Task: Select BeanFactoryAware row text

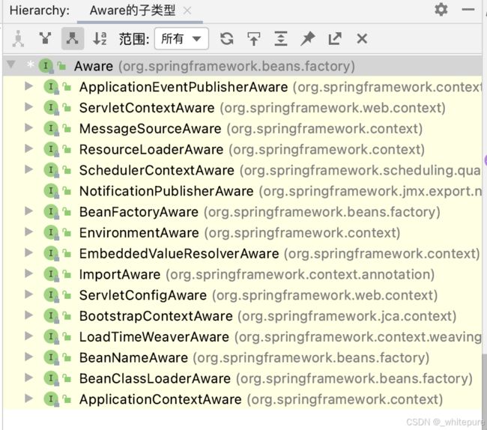Action: click(x=139, y=212)
